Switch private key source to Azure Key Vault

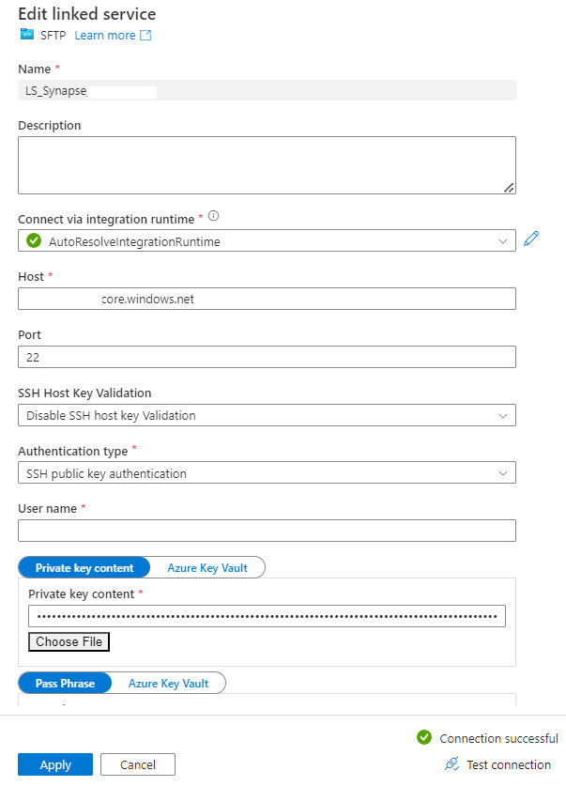tap(208, 567)
